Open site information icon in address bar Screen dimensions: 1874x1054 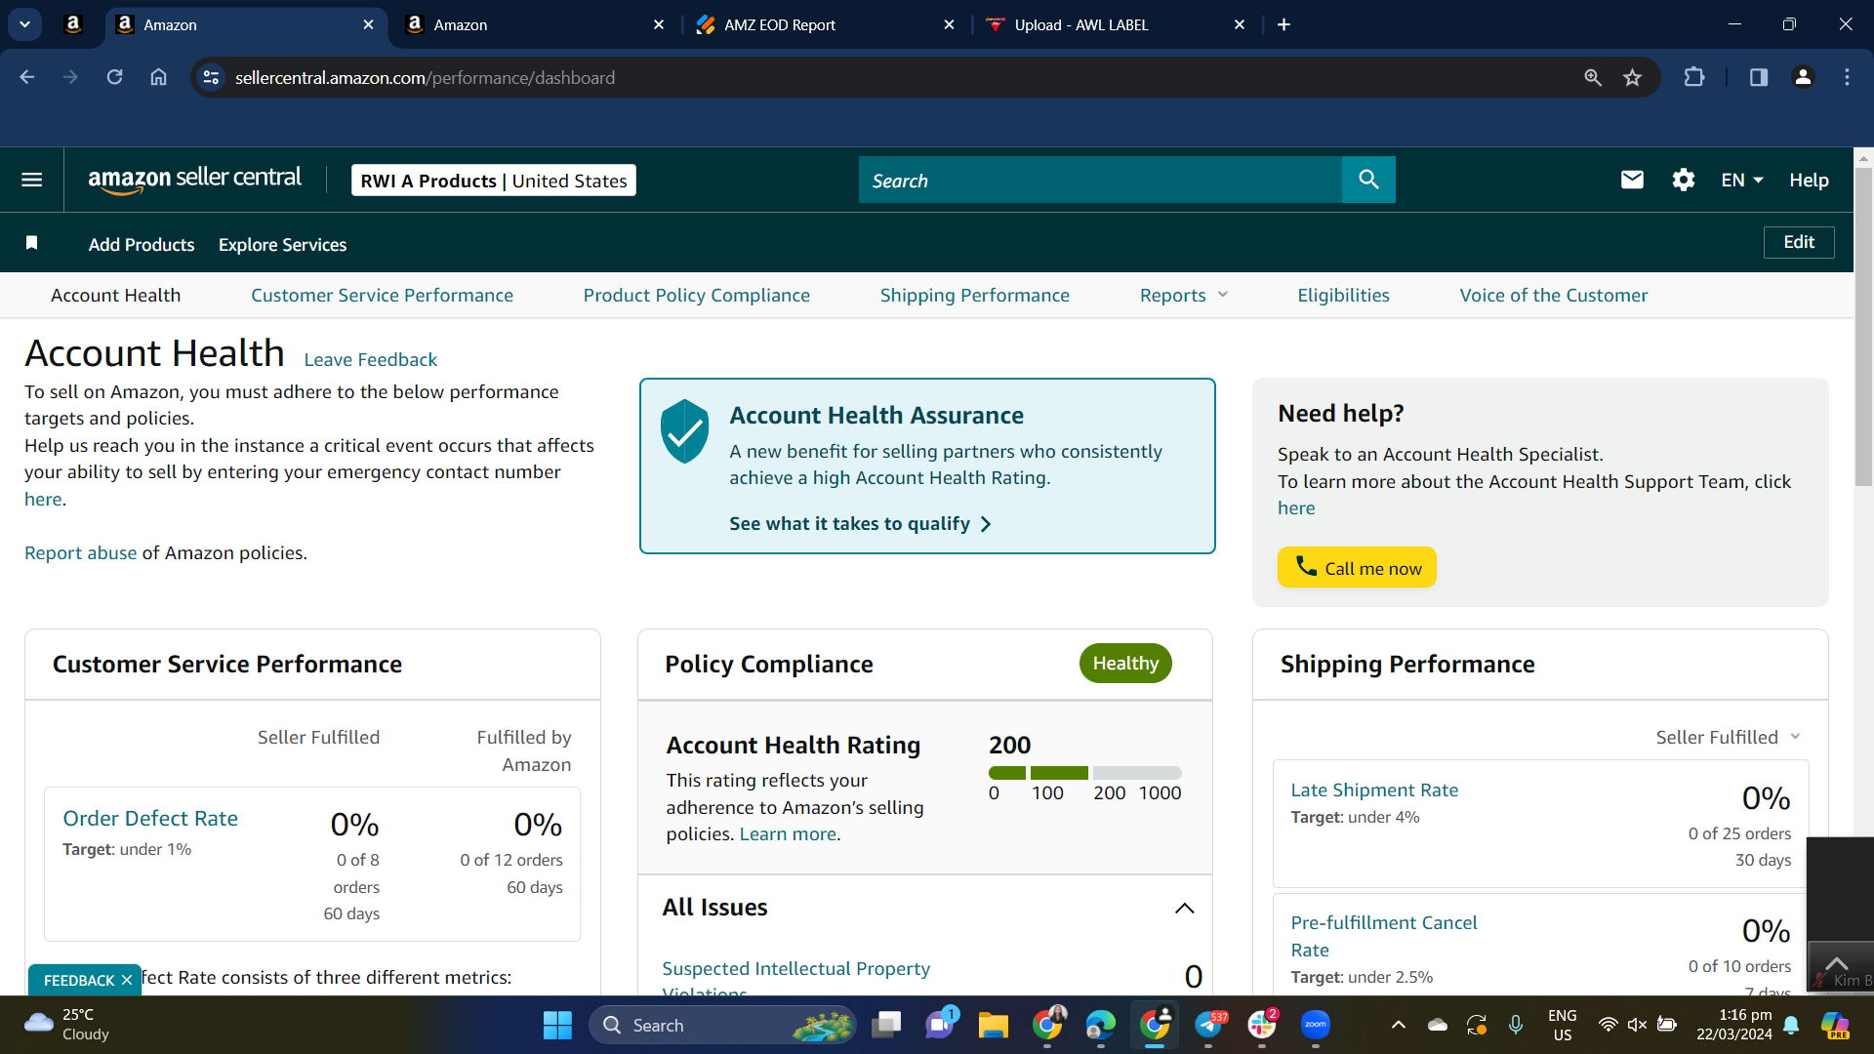pos(211,77)
